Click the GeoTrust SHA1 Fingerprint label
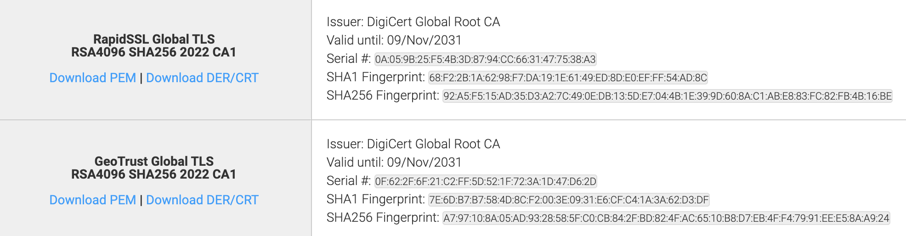 (375, 199)
